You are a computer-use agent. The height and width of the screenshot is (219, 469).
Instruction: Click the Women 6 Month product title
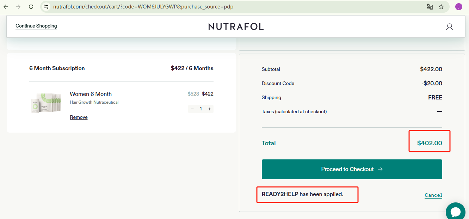91,94
